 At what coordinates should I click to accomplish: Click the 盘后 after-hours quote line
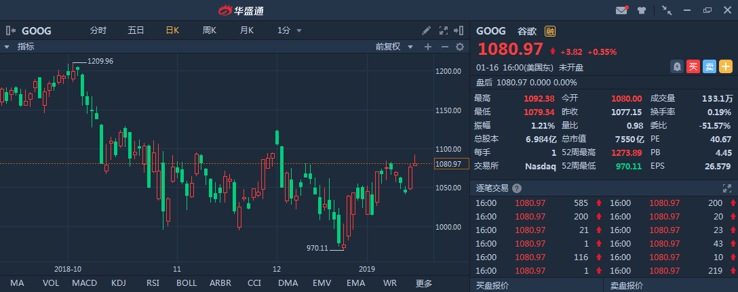point(526,83)
